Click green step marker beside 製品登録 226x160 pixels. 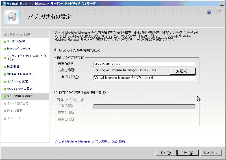click(x=5, y=67)
